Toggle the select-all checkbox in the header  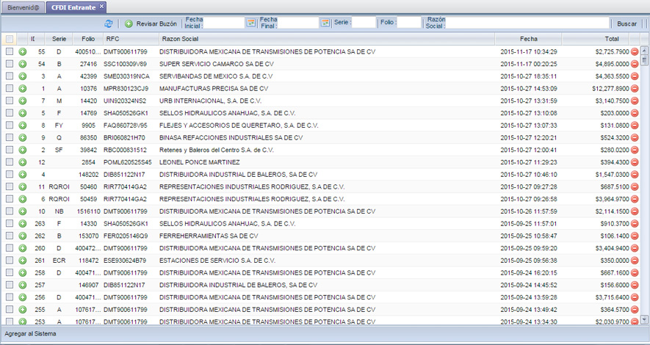pos(10,39)
